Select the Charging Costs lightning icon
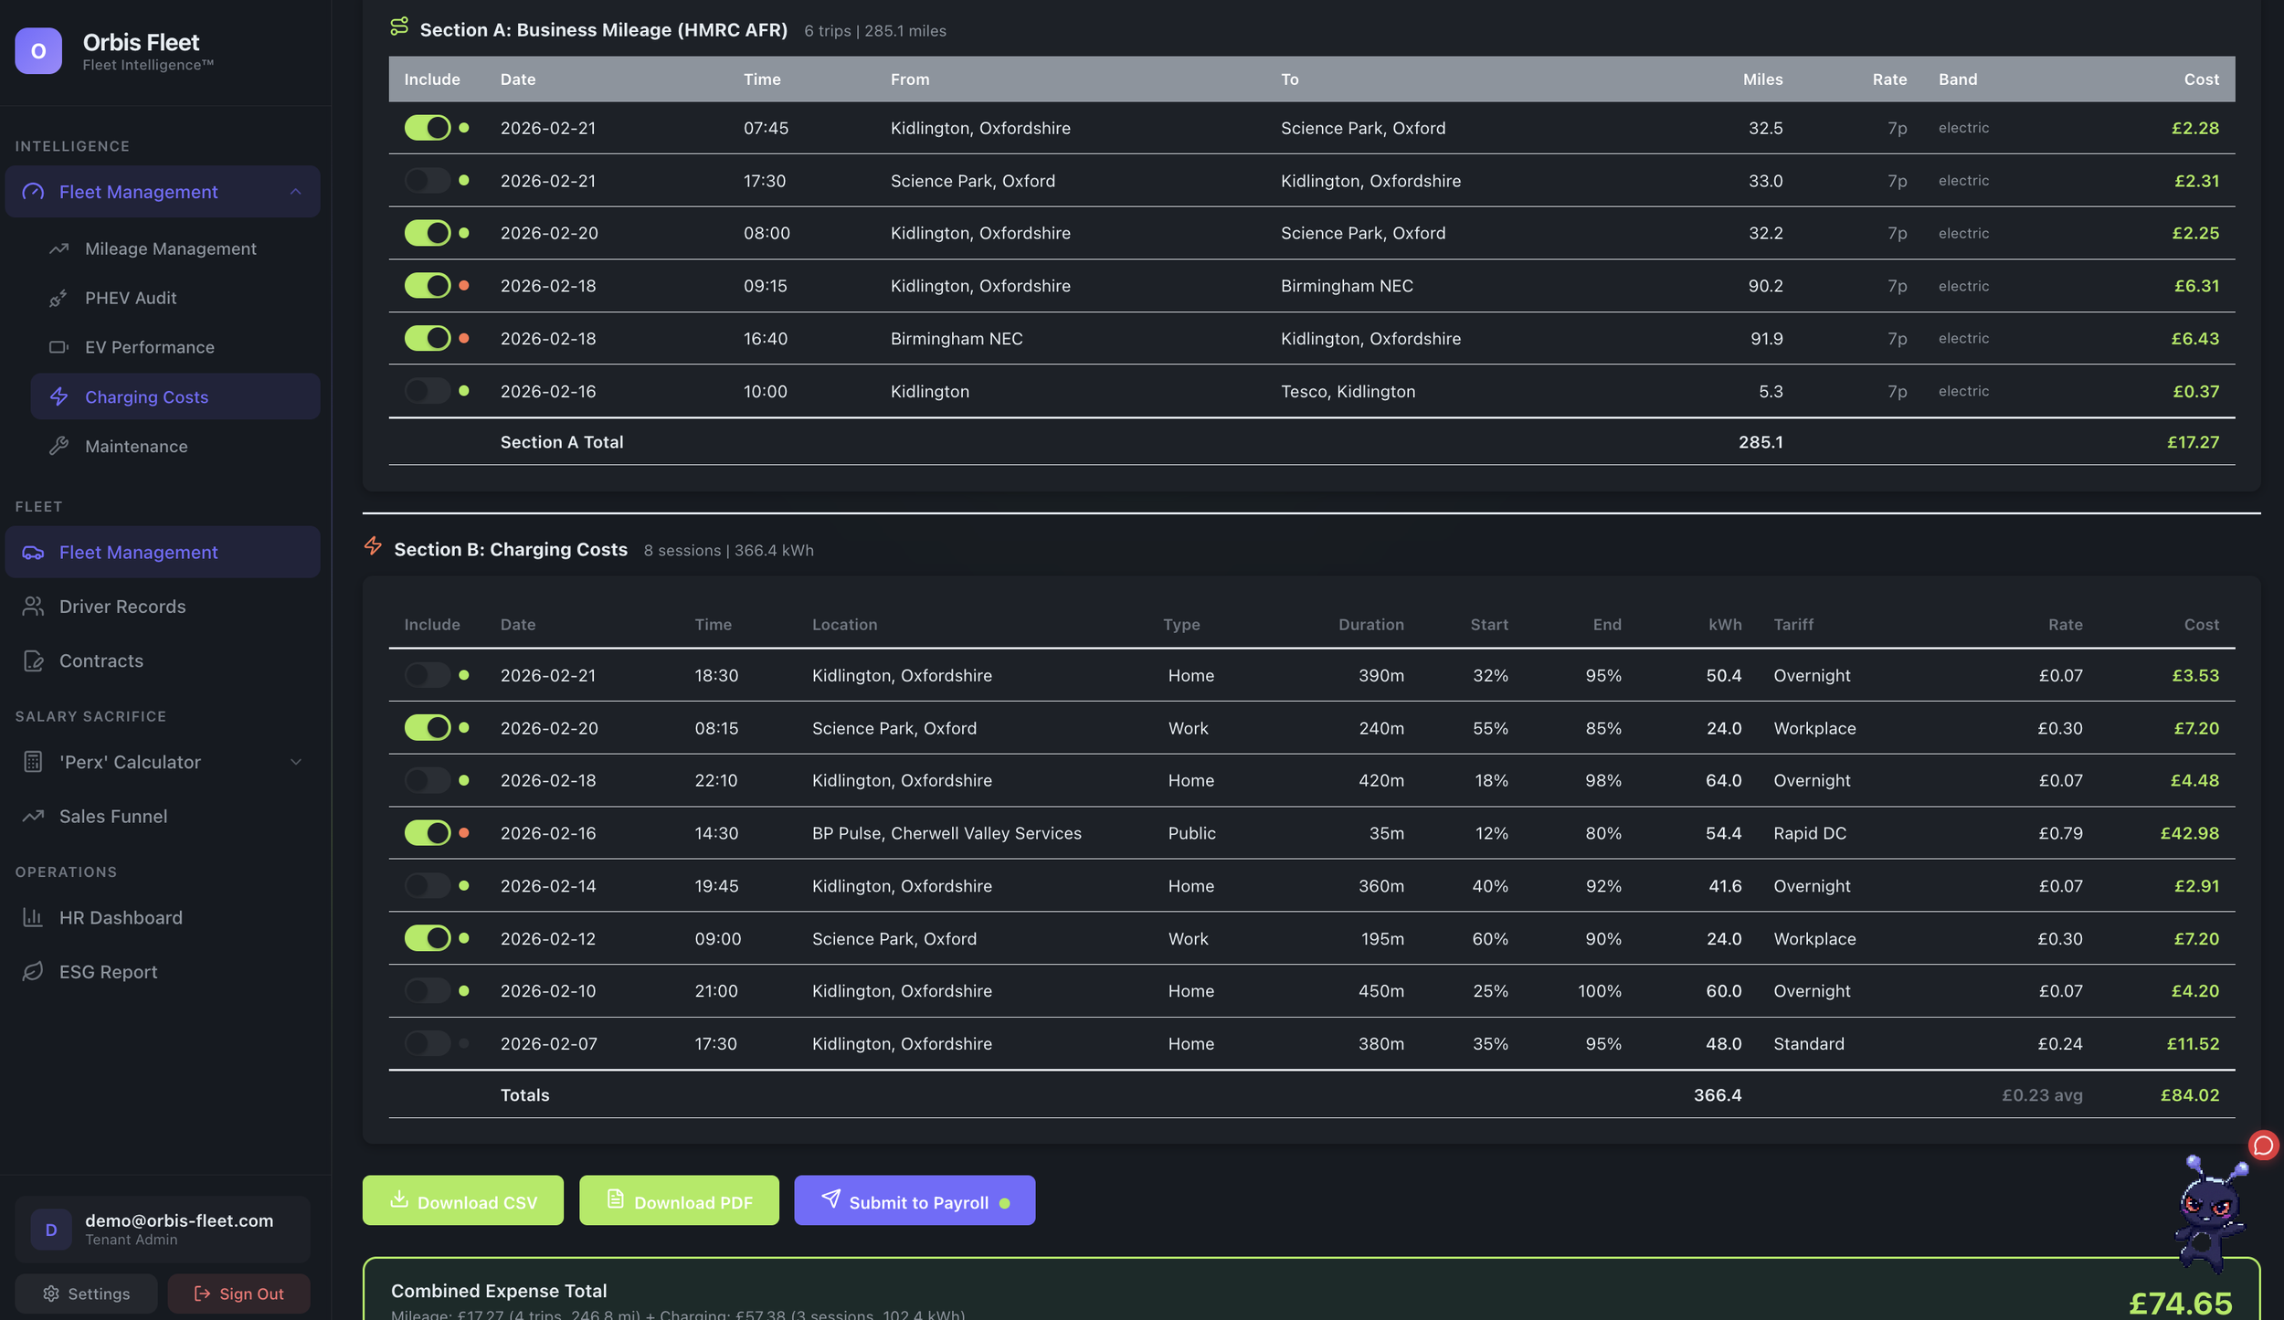 [x=58, y=396]
